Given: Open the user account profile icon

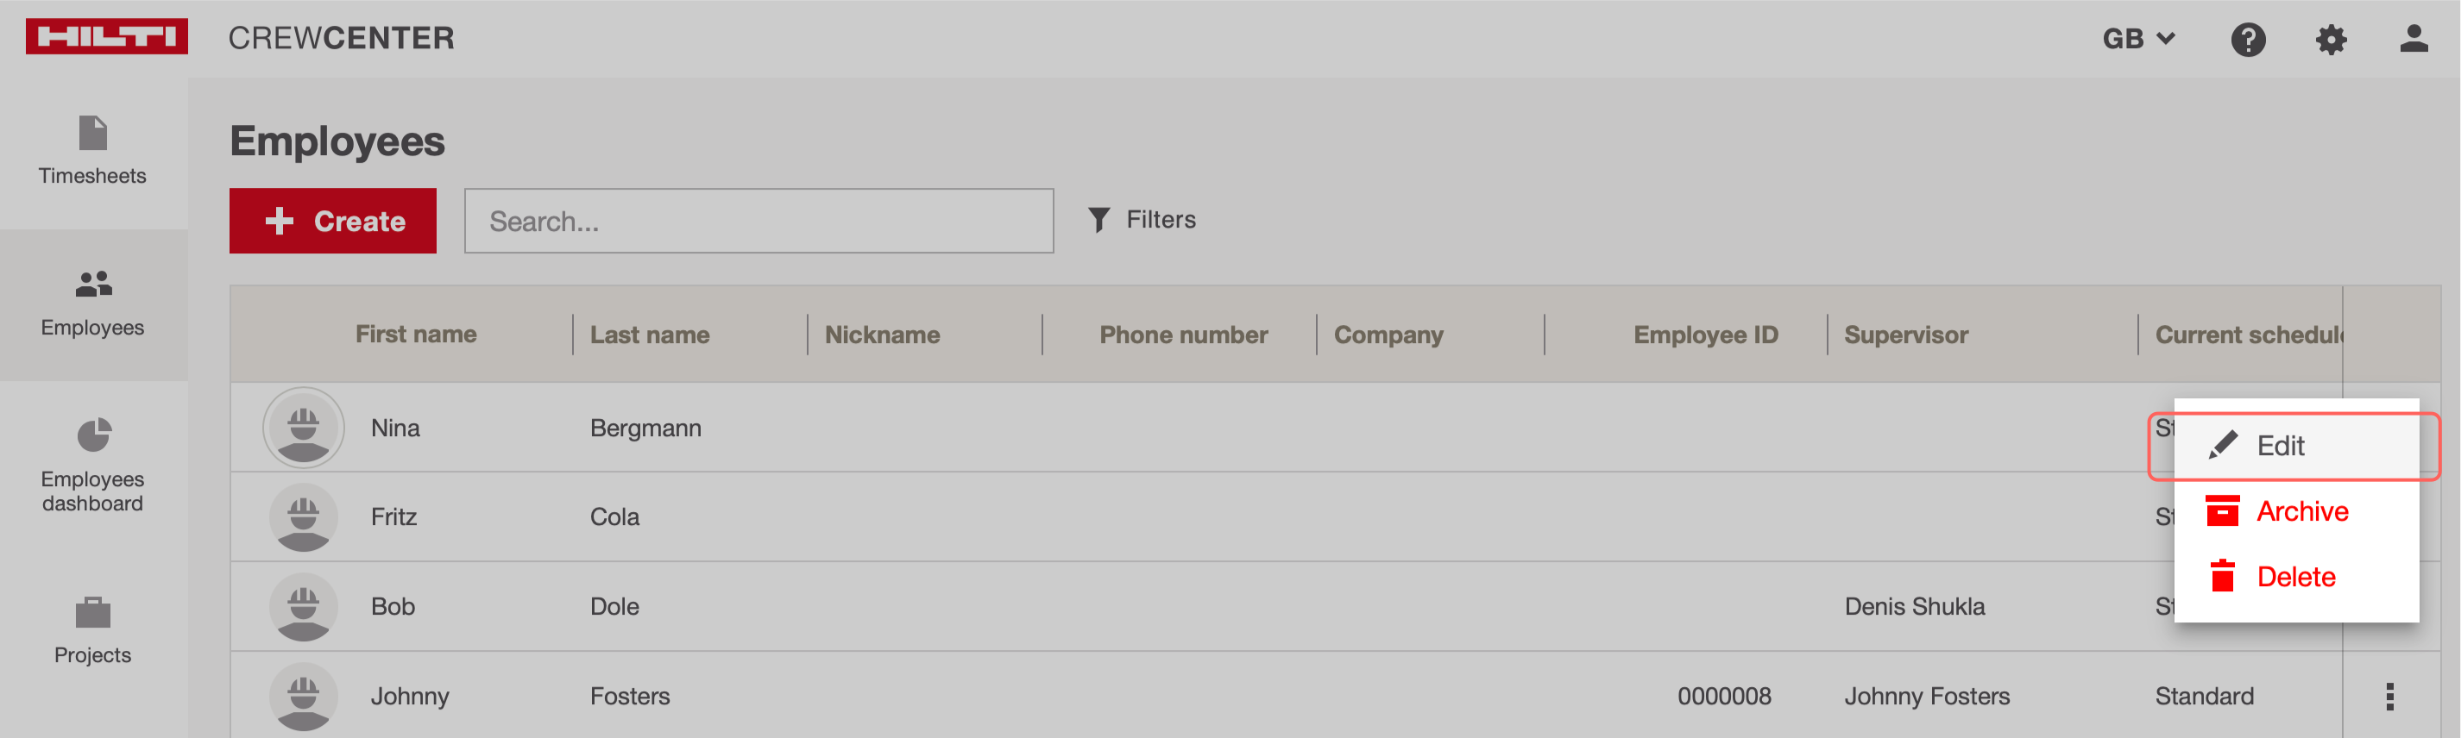Looking at the screenshot, I should [2414, 39].
